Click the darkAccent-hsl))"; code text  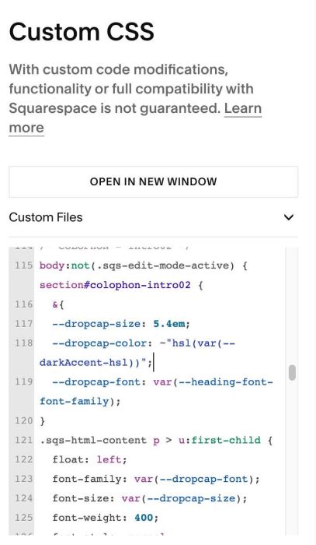pyautogui.click(x=95, y=363)
